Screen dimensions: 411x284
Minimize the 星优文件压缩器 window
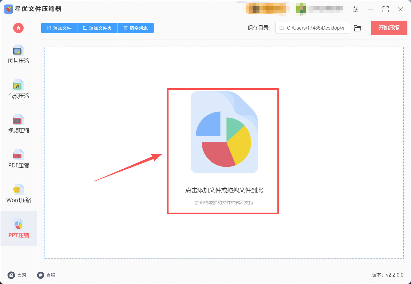371,9
